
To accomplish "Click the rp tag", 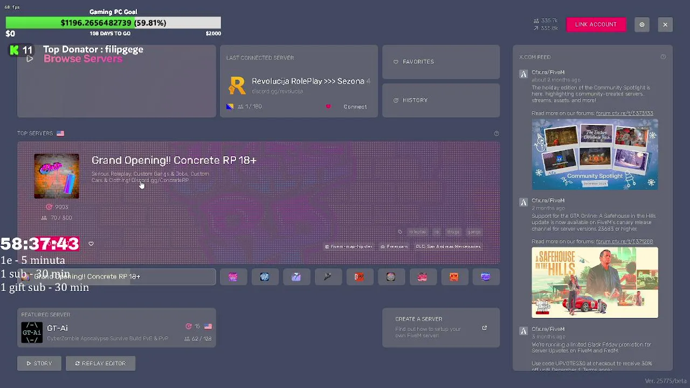I will [x=437, y=232].
